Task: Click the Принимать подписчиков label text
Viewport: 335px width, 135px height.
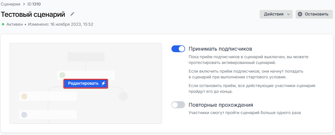Action: [220, 49]
